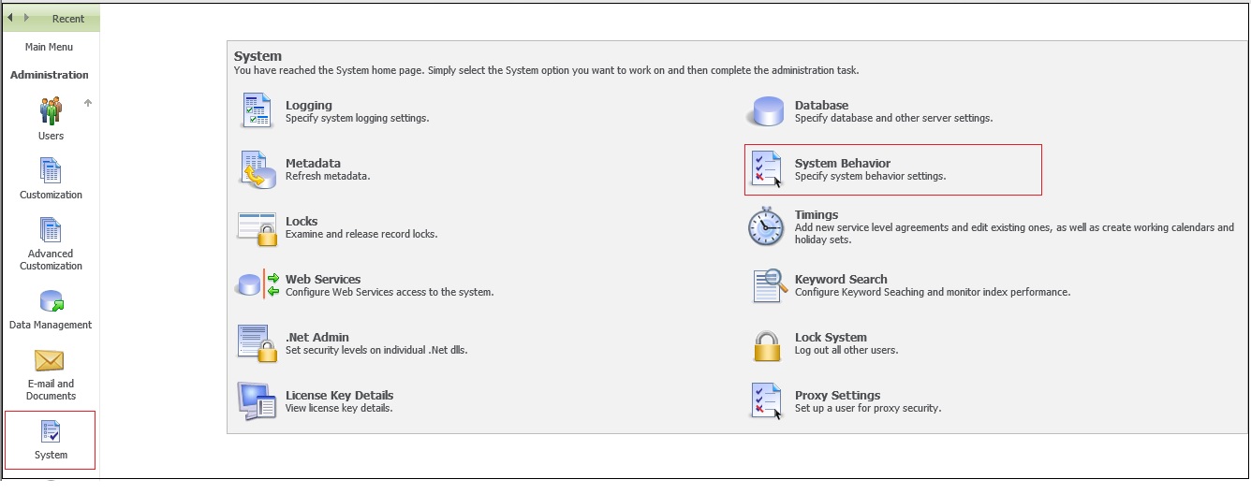
Task: Click the Web Services icon
Action: tap(258, 284)
